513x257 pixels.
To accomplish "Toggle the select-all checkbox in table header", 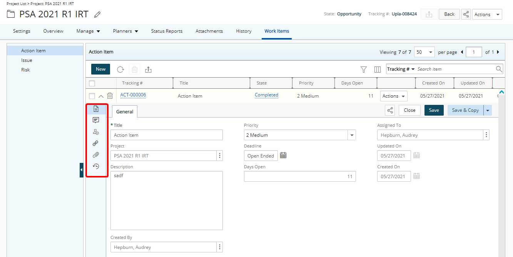I will click(x=92, y=83).
